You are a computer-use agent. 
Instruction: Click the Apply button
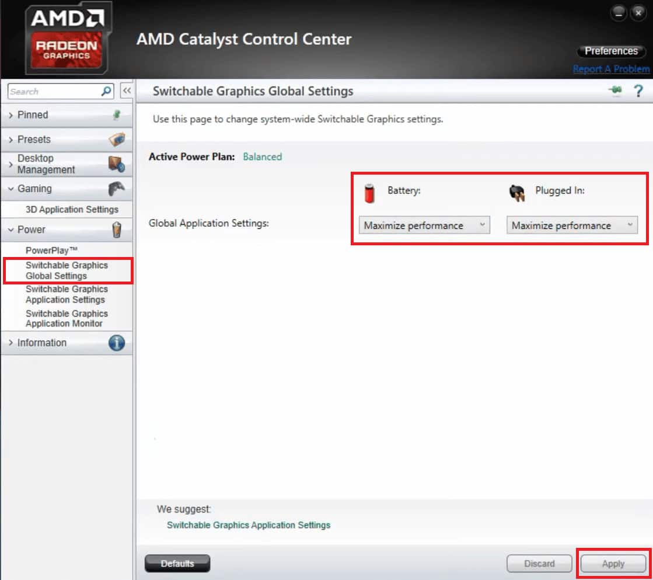coord(613,564)
